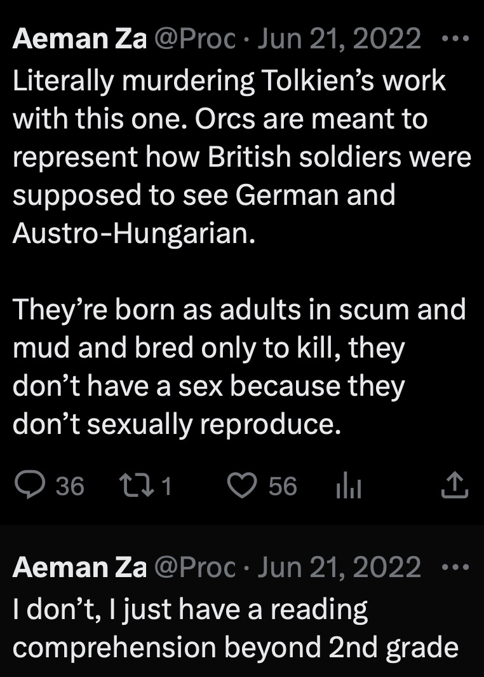Click the share upload arrow icon
The height and width of the screenshot is (677, 484).
(x=455, y=486)
